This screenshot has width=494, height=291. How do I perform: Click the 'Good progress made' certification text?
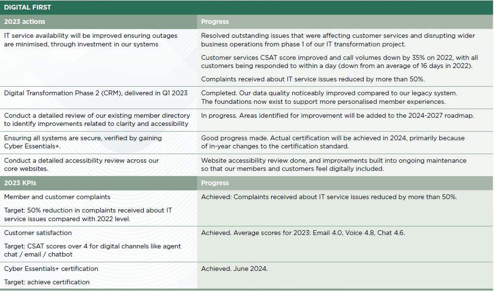[333, 142]
